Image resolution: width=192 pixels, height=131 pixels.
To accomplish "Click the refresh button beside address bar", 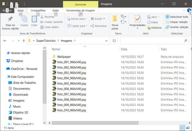I will pos(114,41).
